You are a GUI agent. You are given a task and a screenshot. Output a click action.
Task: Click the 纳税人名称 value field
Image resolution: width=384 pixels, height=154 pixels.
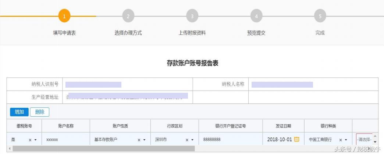(x=313, y=84)
